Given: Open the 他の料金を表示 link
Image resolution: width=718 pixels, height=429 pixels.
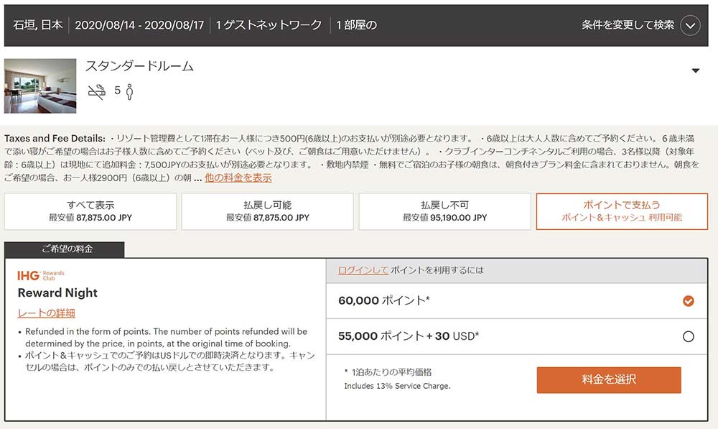Looking at the screenshot, I should [x=238, y=177].
